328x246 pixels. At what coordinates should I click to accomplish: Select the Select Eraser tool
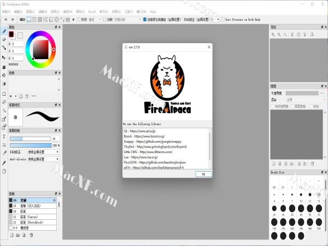(4, 127)
